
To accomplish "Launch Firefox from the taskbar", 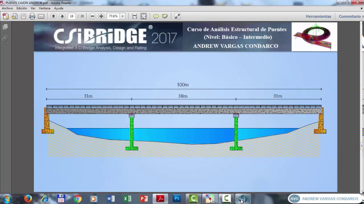I will pyautogui.click(x=28, y=199).
